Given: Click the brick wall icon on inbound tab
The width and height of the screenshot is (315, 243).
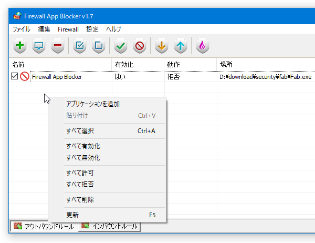Looking at the screenshot, I should pos(86,226).
